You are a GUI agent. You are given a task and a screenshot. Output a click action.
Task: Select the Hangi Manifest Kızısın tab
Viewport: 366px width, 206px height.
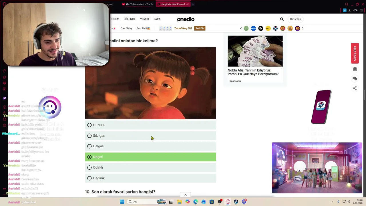tap(173, 4)
